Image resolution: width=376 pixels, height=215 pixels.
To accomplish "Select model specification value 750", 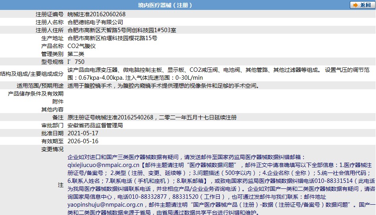I will click(79, 61).
